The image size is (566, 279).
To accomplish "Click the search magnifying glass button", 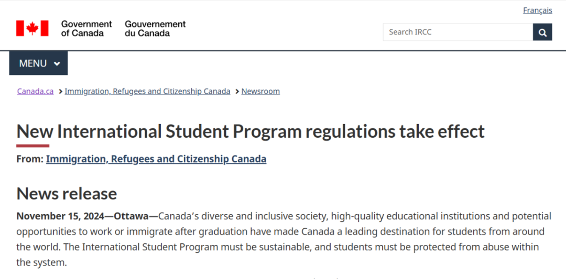I will pyautogui.click(x=542, y=32).
